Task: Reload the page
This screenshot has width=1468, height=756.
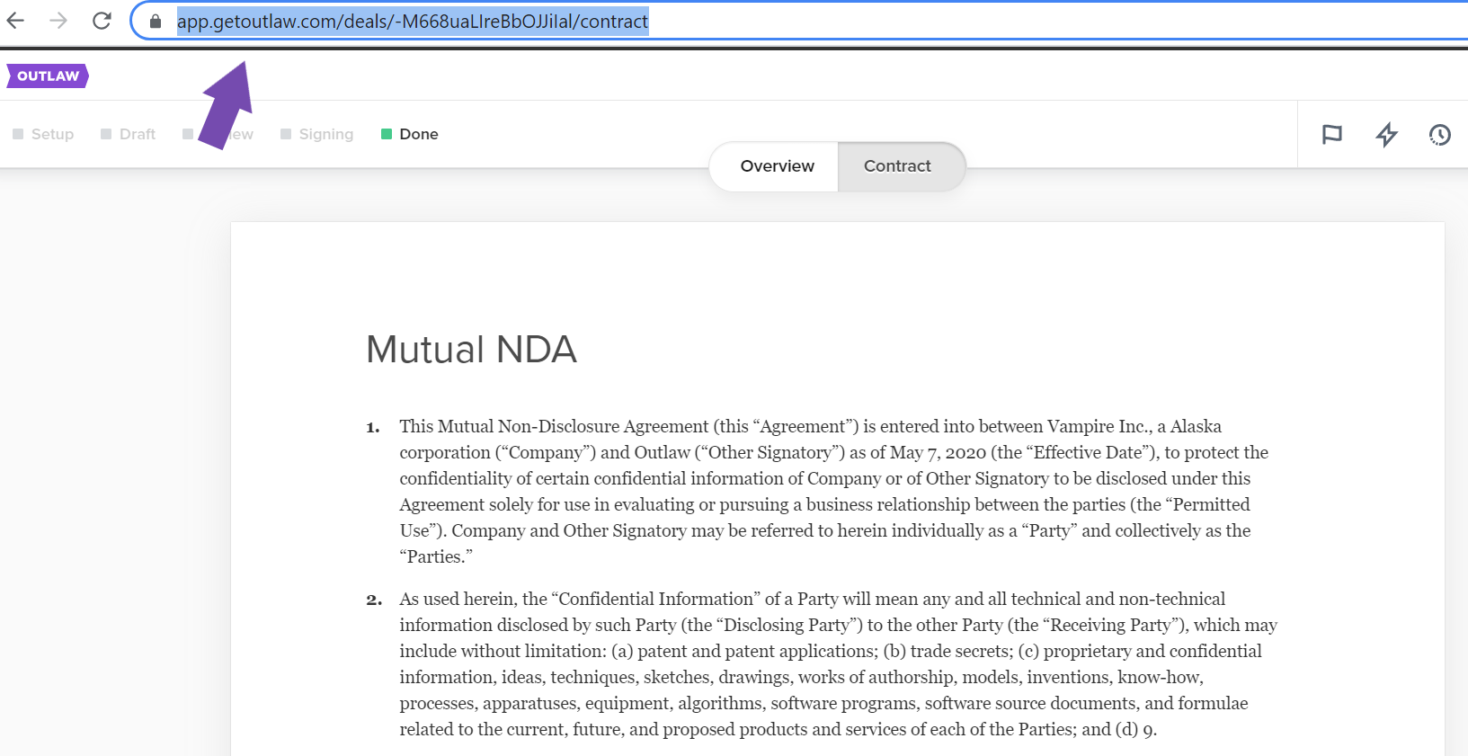Action: [102, 20]
